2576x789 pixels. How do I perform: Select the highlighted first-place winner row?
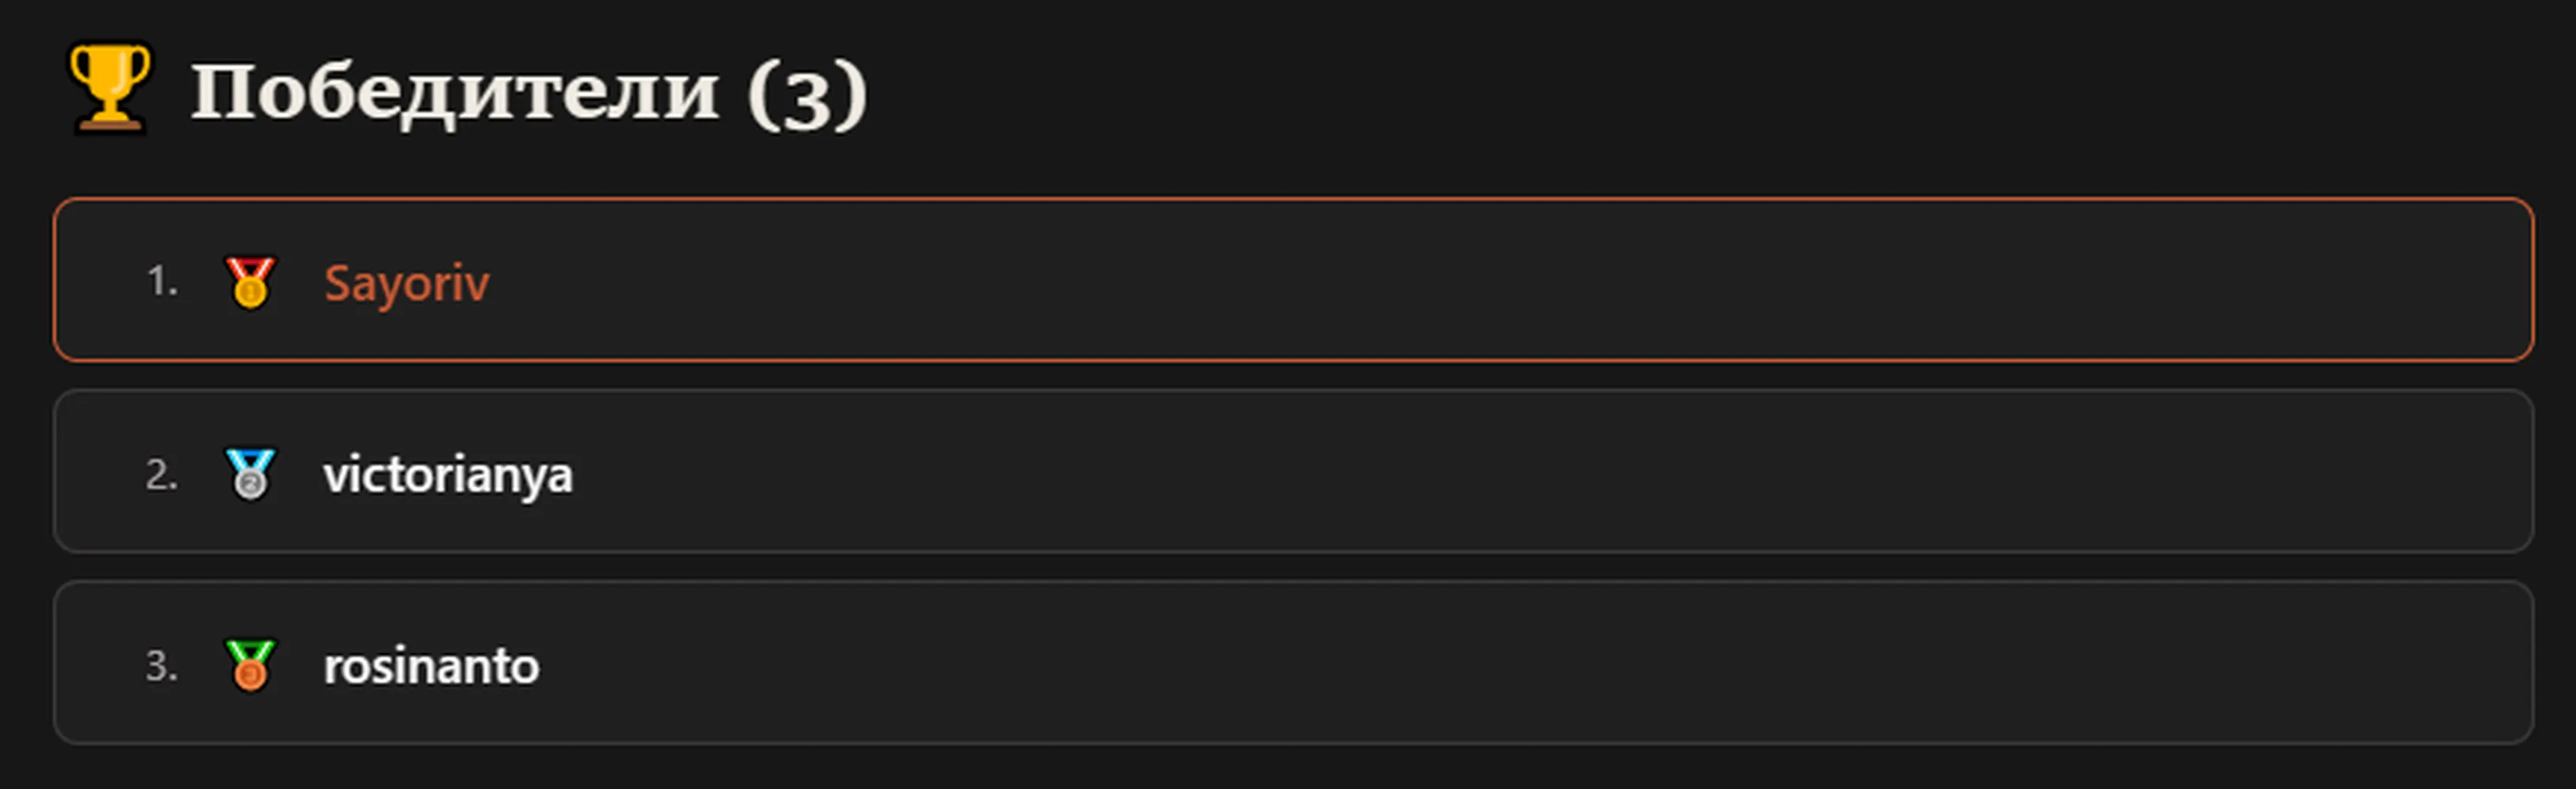[x=1293, y=280]
